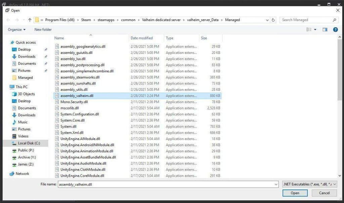Select Local Disk (C:) in sidebar
344x203 pixels.
click(29, 143)
